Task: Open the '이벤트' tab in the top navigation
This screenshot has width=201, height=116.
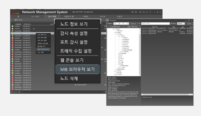Action: point(86,16)
